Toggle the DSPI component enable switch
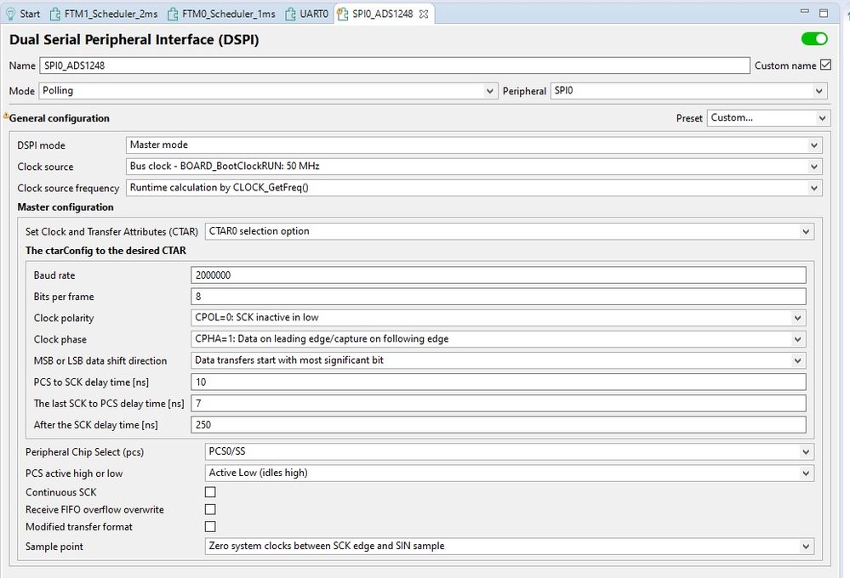The height and width of the screenshot is (578, 850). (x=814, y=39)
